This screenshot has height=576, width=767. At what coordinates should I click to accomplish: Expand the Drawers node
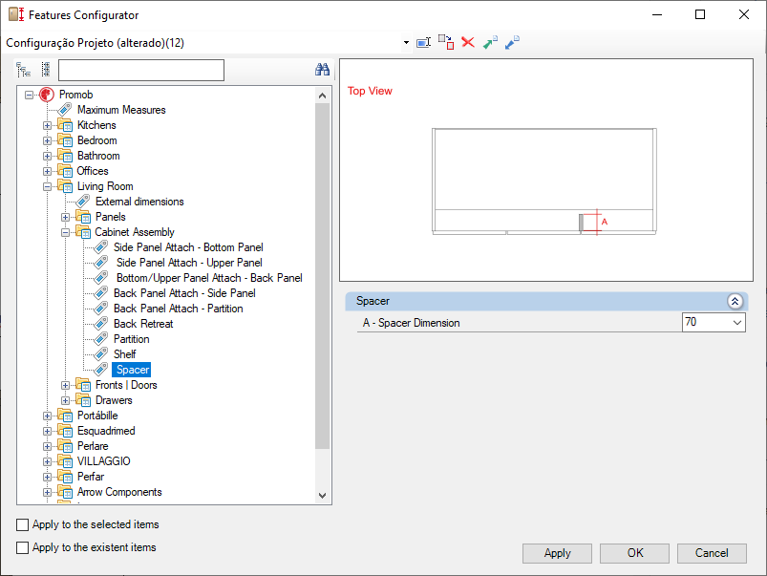pos(65,400)
